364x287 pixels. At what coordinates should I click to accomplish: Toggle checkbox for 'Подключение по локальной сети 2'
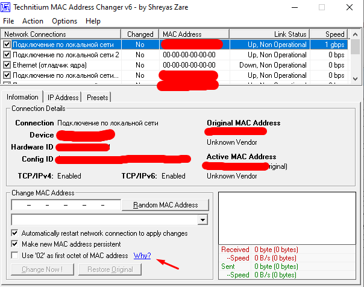(x=7, y=55)
